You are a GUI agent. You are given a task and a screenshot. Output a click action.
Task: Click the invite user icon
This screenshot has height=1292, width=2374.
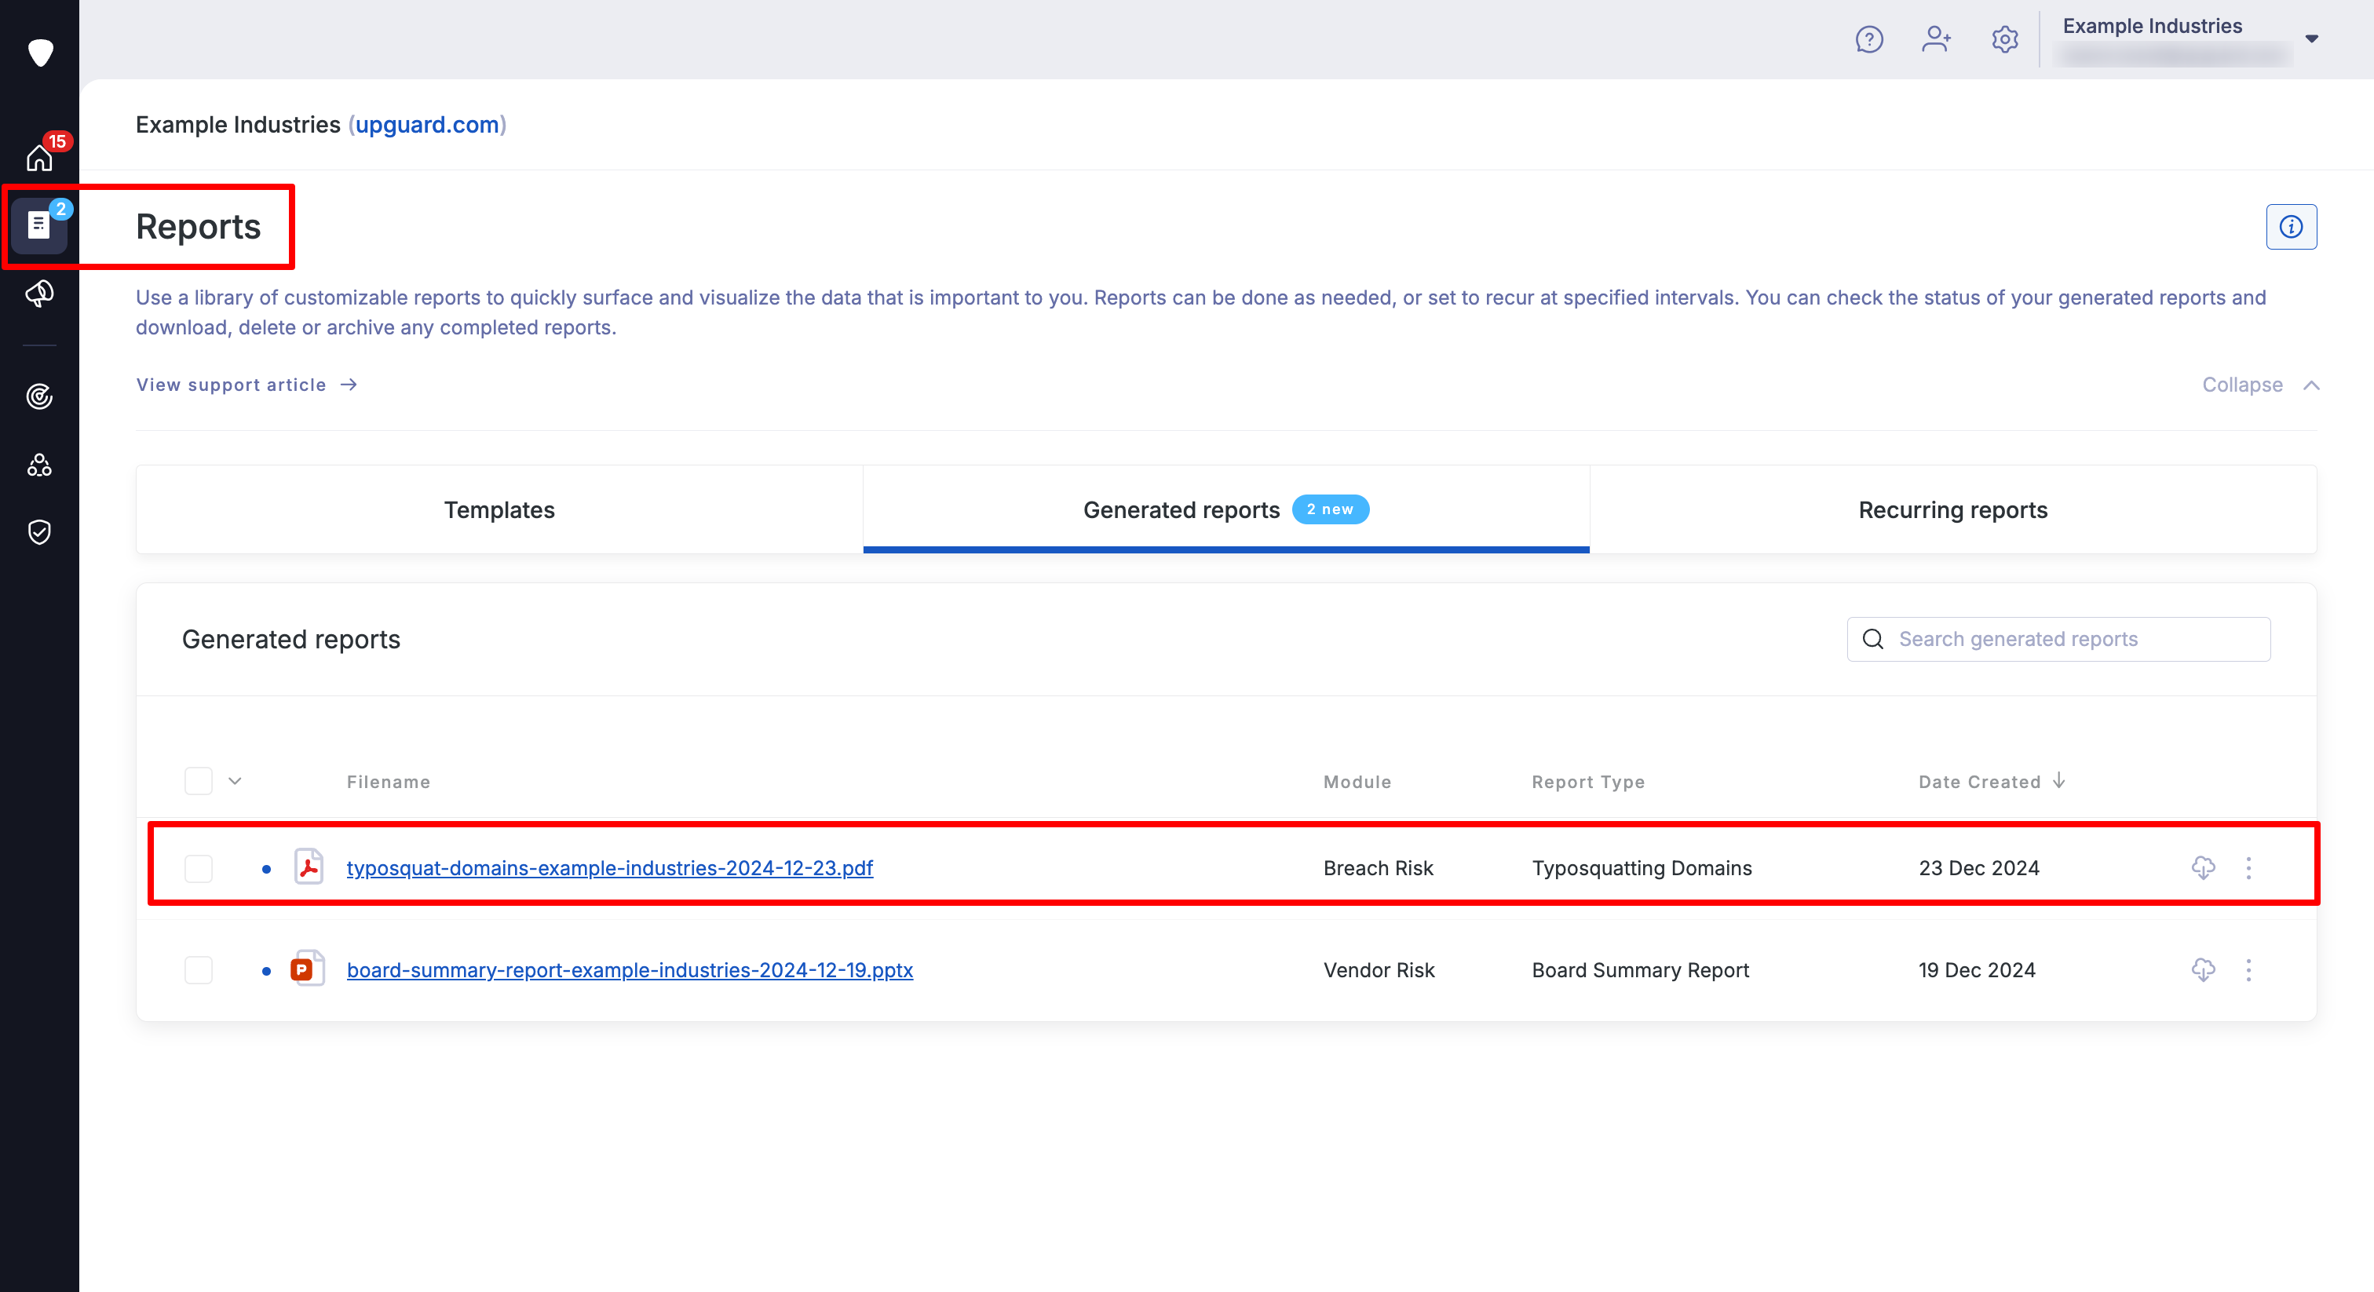coord(1936,38)
